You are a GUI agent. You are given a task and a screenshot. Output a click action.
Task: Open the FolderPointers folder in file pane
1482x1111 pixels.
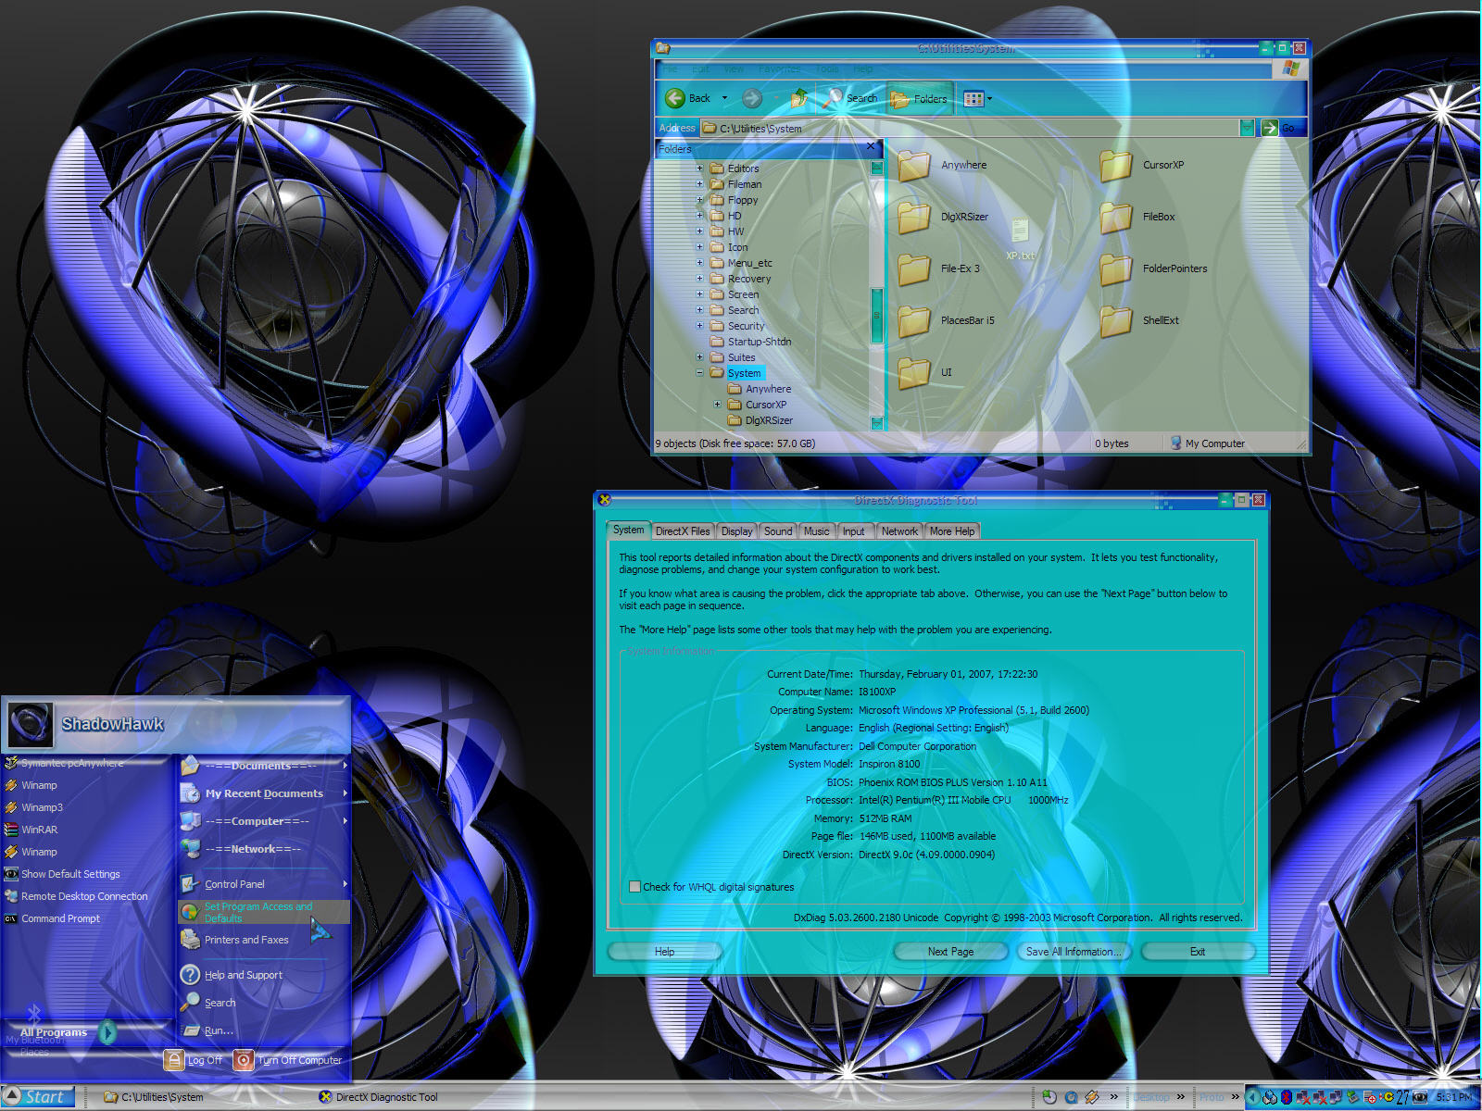tap(1116, 269)
